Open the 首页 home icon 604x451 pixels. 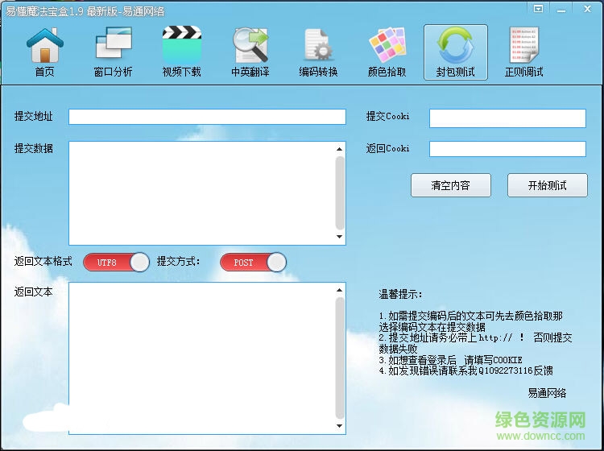(x=44, y=52)
